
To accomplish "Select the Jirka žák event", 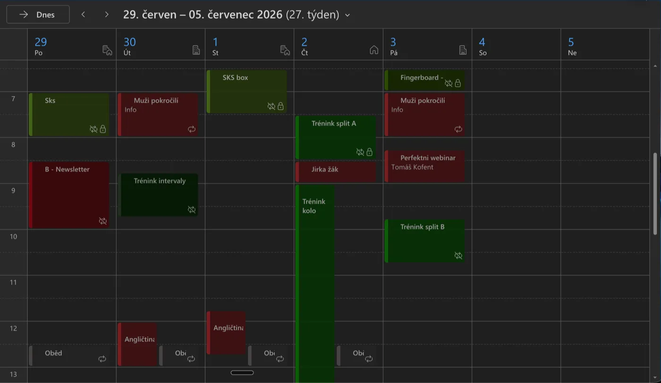I will pyautogui.click(x=336, y=172).
